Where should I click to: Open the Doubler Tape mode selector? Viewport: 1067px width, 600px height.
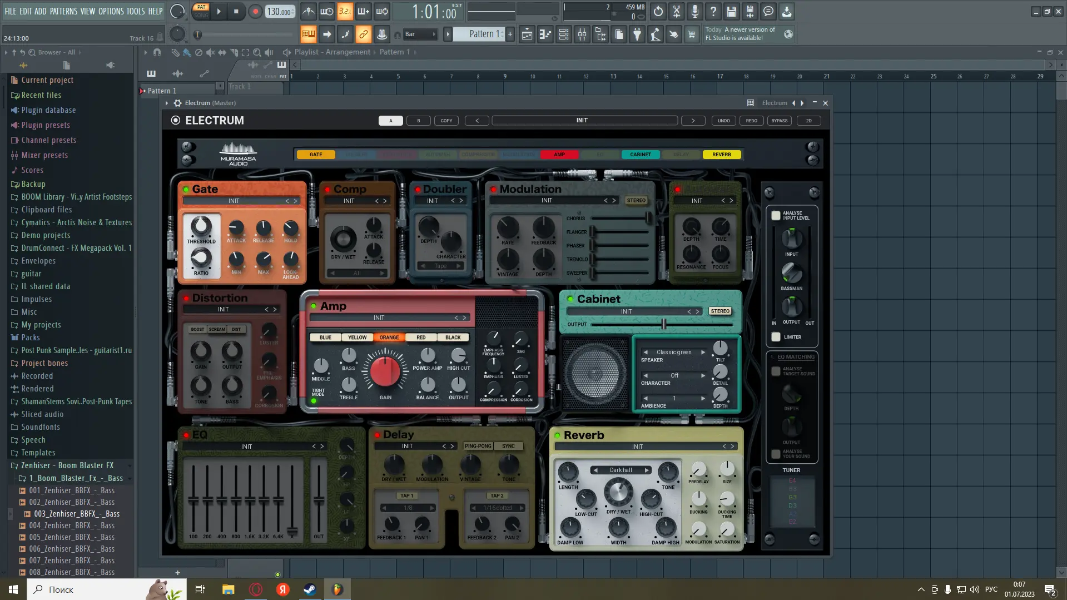pos(440,266)
